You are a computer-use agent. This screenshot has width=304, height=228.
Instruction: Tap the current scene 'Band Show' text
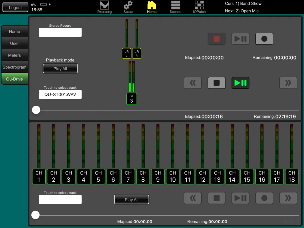243,4
